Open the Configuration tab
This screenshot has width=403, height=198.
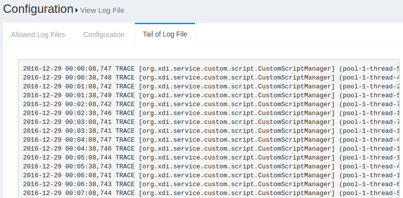[x=104, y=35]
